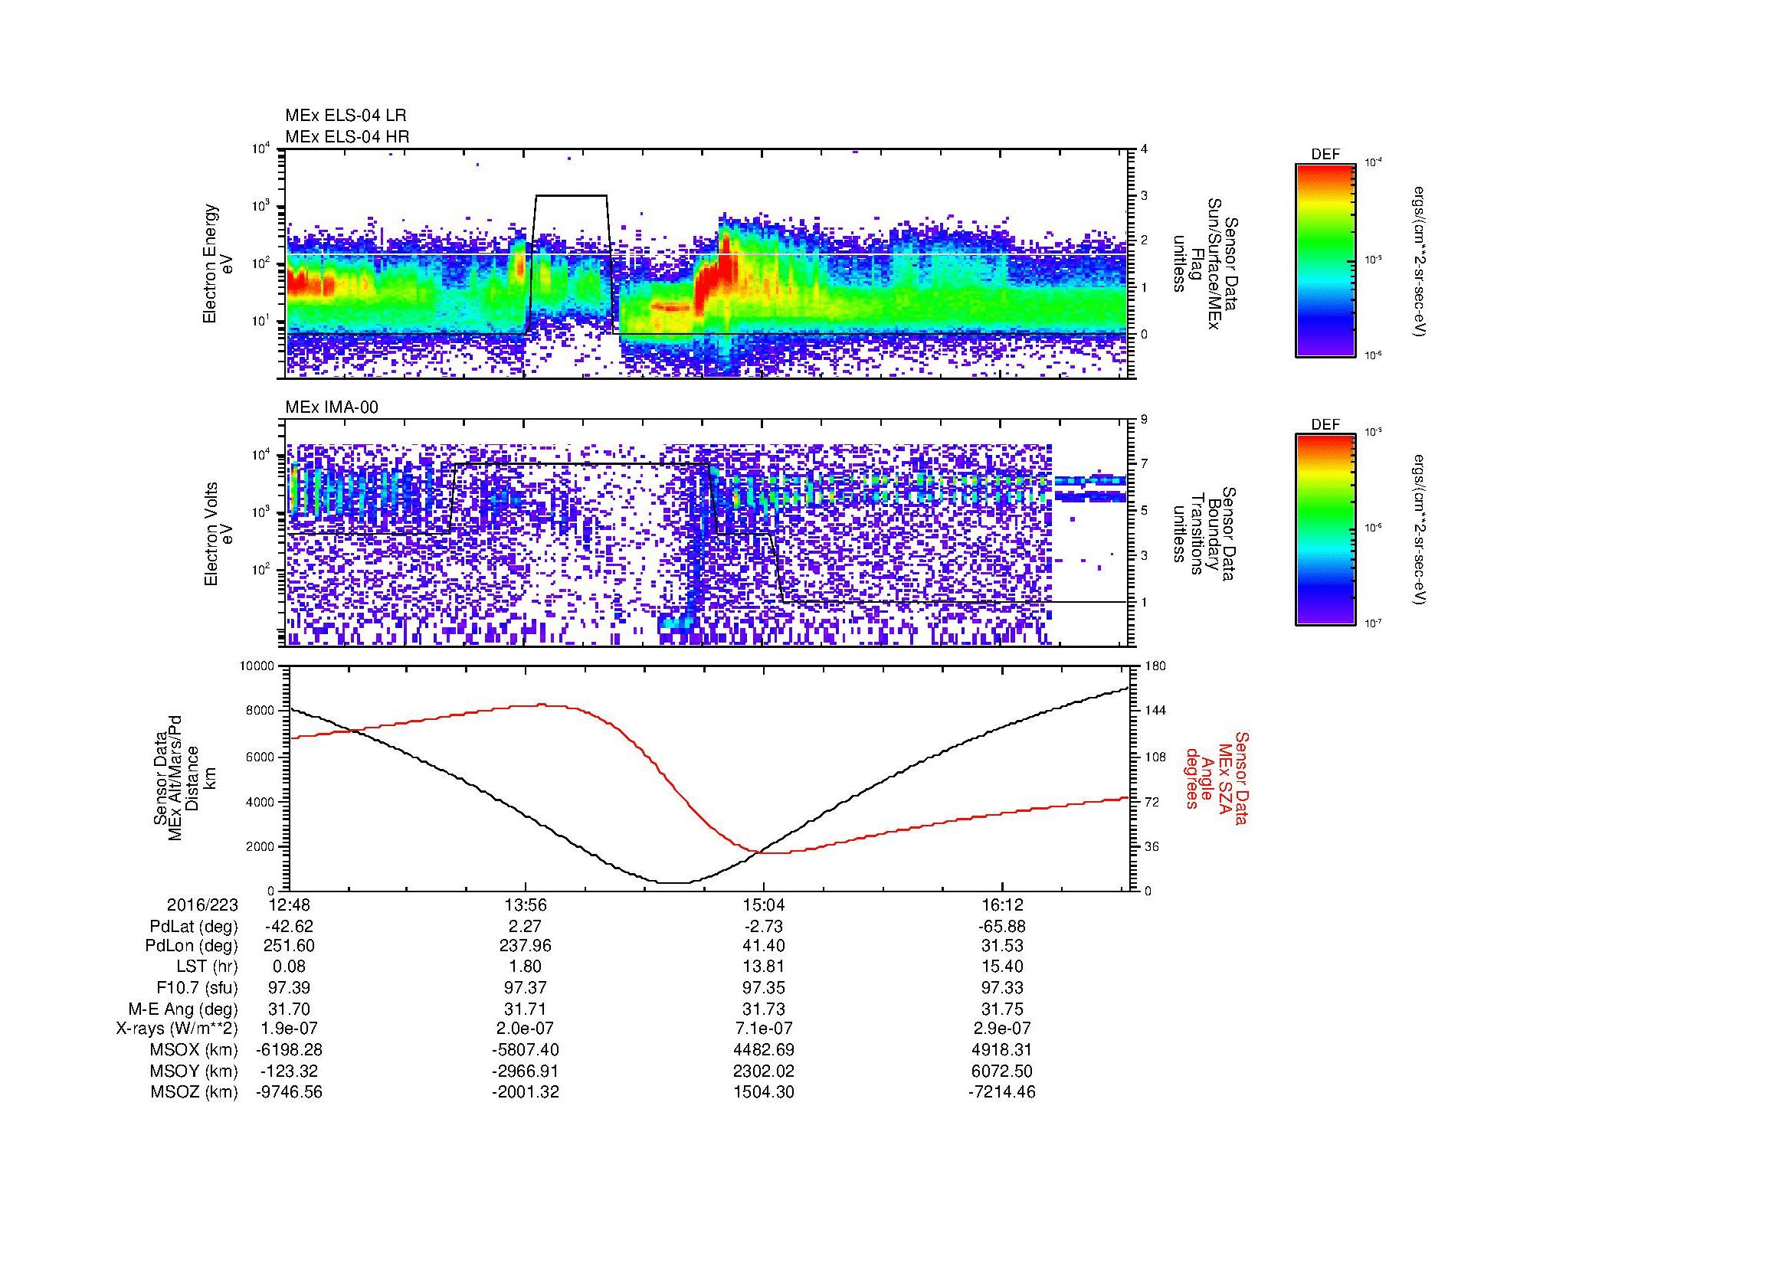
Task: Click the time tick '15:04'
Action: [x=764, y=905]
